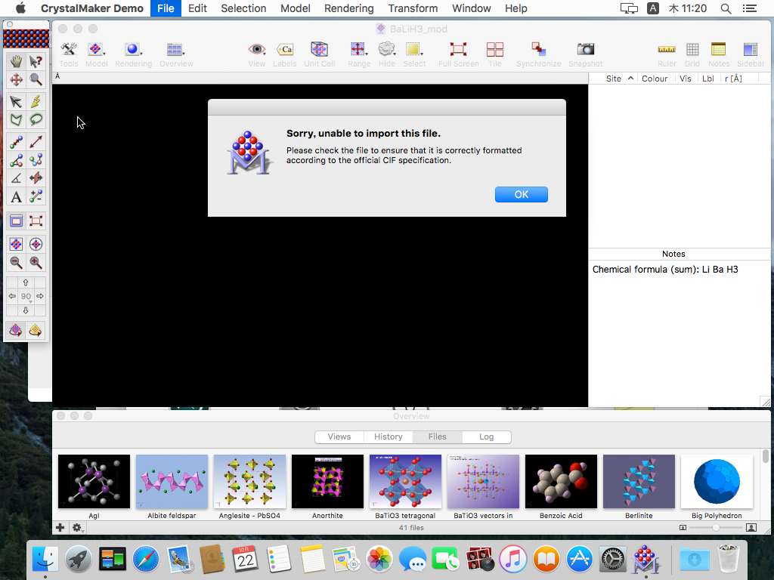The image size is (774, 580).
Task: Click the square lattice view icon in palette
Action: point(17,244)
